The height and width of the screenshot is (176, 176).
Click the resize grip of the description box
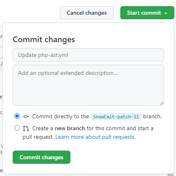click(162, 103)
